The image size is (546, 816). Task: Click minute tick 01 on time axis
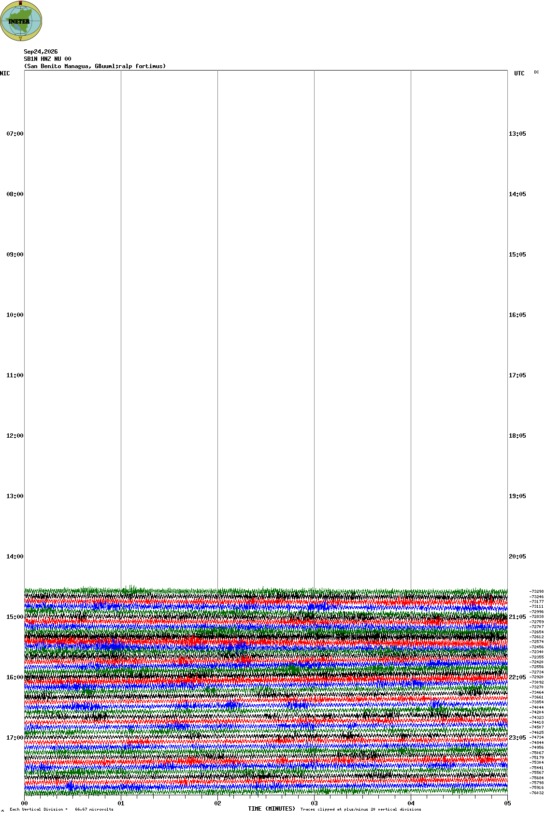click(121, 803)
